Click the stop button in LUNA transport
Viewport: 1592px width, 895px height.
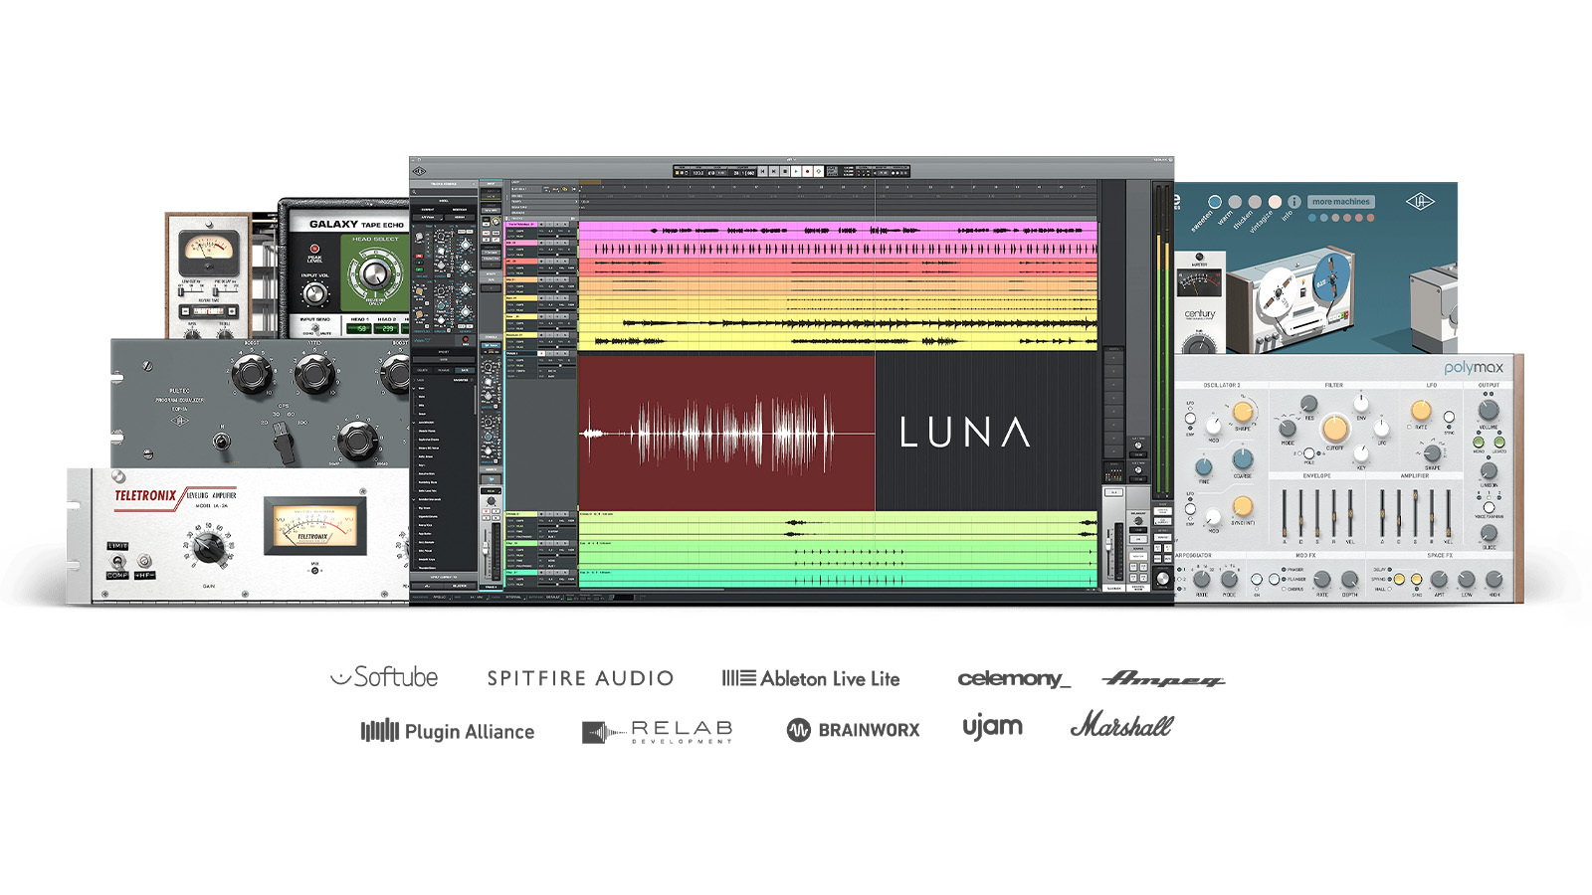(x=785, y=172)
